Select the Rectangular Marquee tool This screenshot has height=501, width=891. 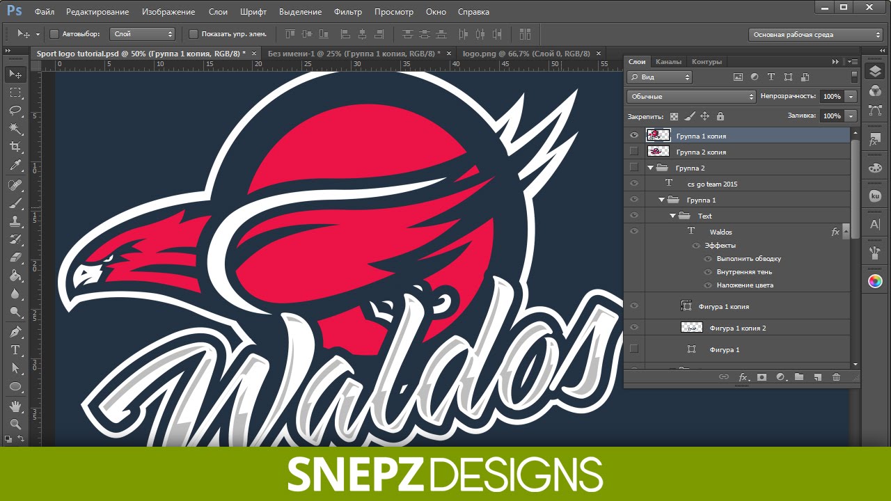coord(15,93)
